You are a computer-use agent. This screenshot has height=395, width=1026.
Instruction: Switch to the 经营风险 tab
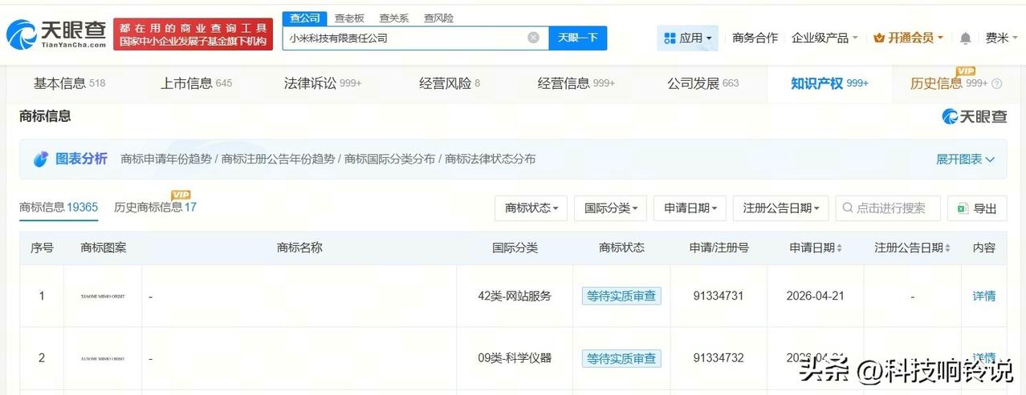click(450, 83)
